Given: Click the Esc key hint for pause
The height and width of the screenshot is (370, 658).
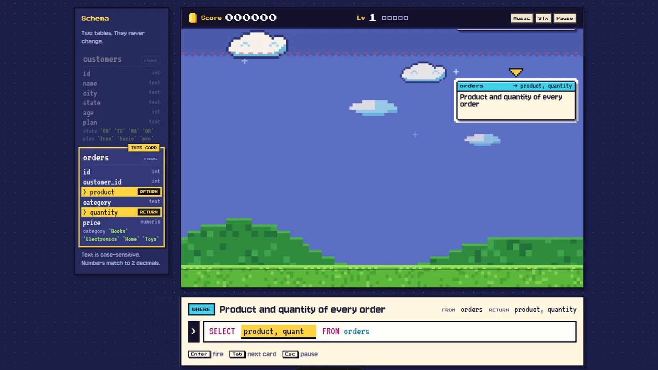Looking at the screenshot, I should point(290,354).
